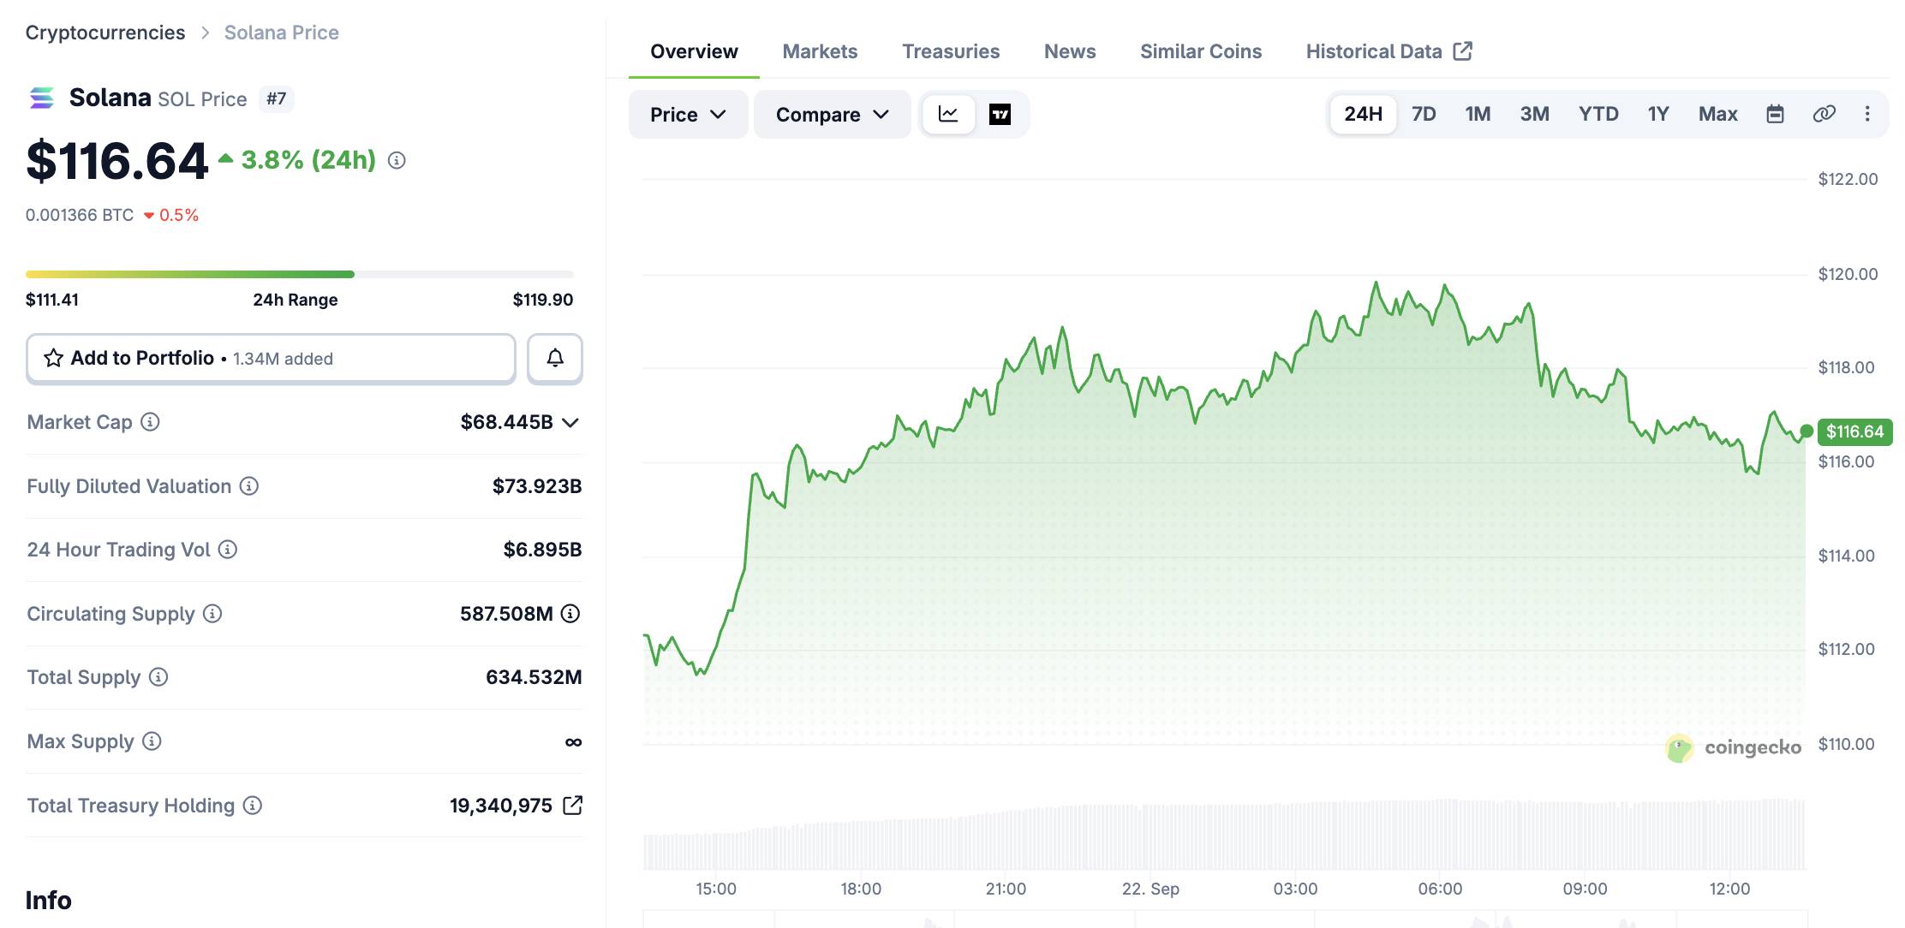Screen dimensions: 1905x928
Task: Open the Overview tab
Action: pos(694,51)
